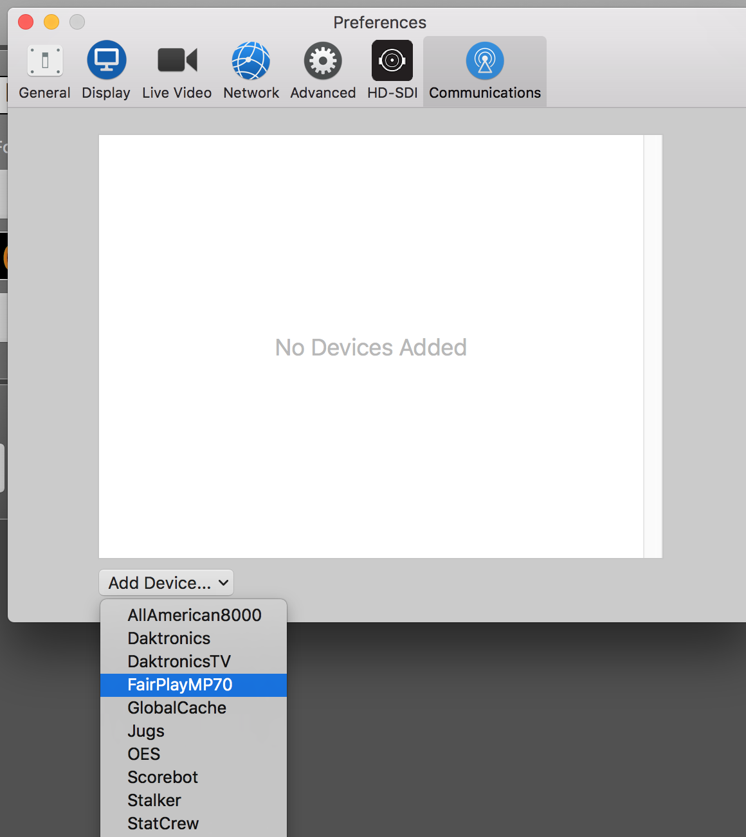Minimize the Preferences window
746x837 pixels.
click(51, 22)
